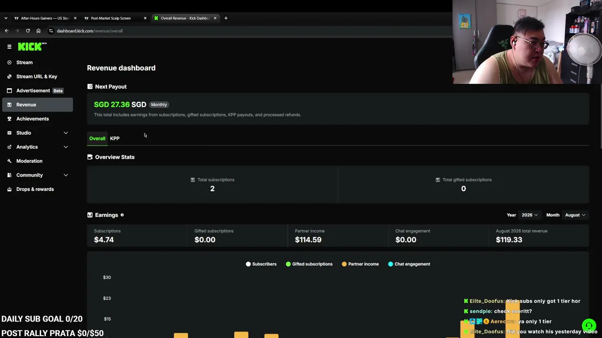Switch to the Post-Market Scalp Screen tab
The height and width of the screenshot is (338, 602).
pyautogui.click(x=116, y=18)
